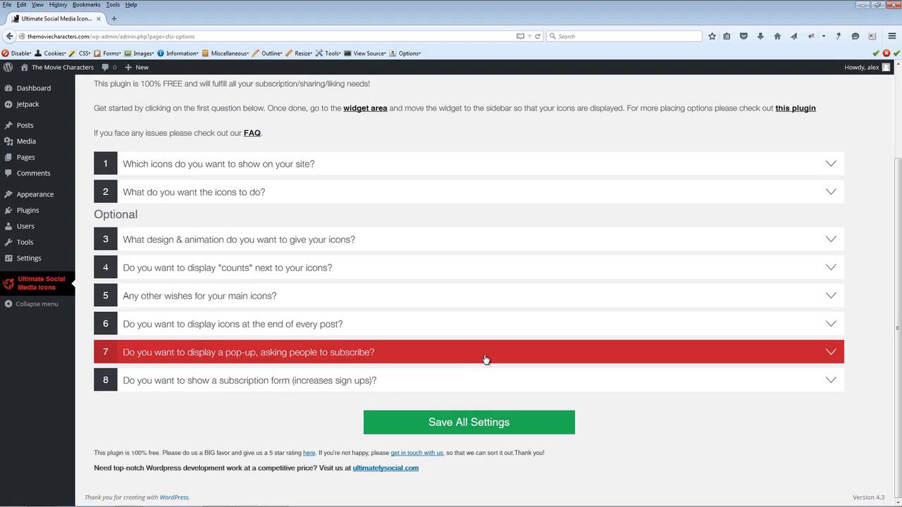
Task: Follow the widget area link
Action: tap(365, 108)
